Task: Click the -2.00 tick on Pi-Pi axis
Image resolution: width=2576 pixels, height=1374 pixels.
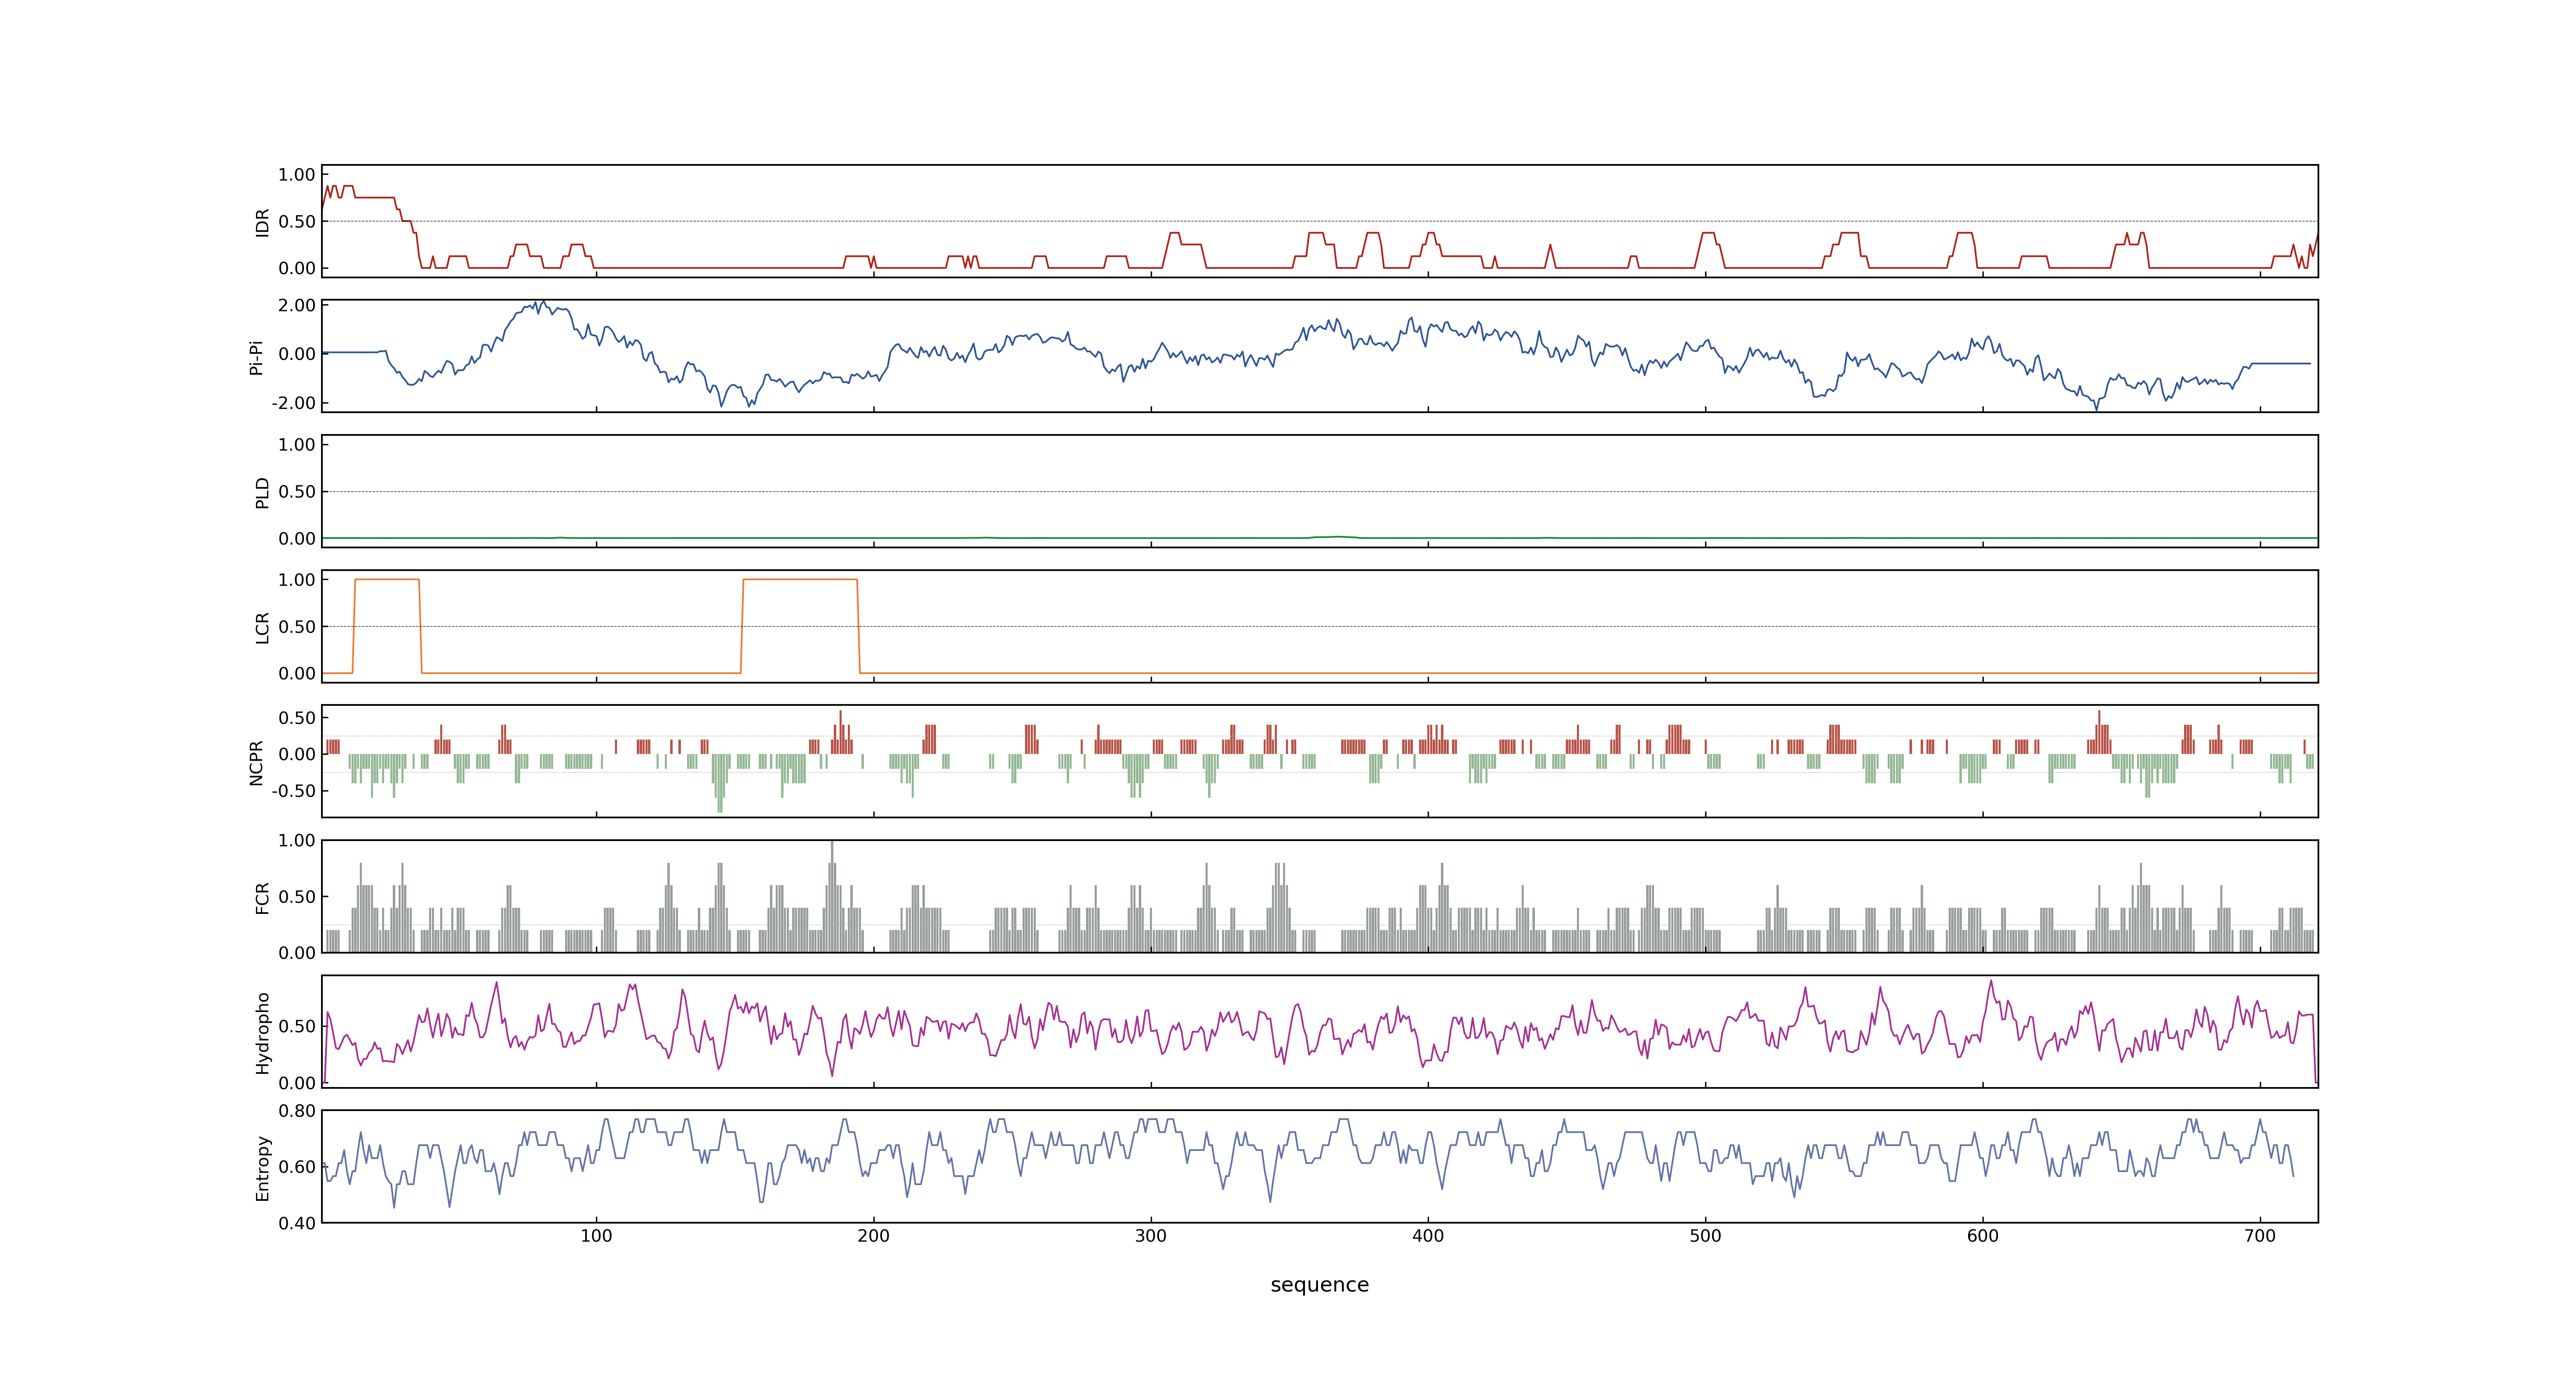Action: [x=293, y=403]
